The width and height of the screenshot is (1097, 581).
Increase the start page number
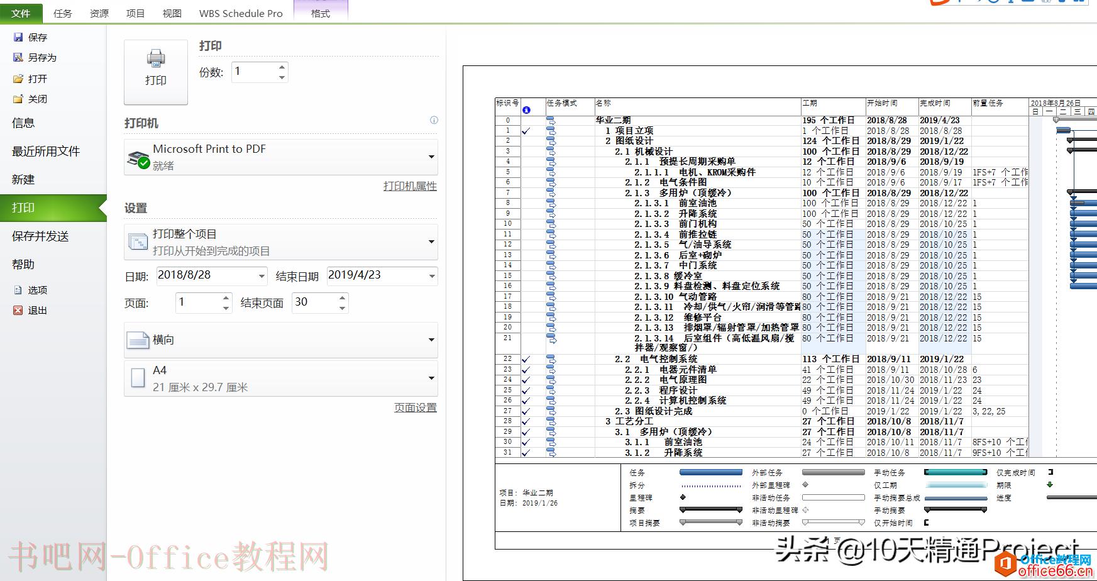tap(226, 297)
